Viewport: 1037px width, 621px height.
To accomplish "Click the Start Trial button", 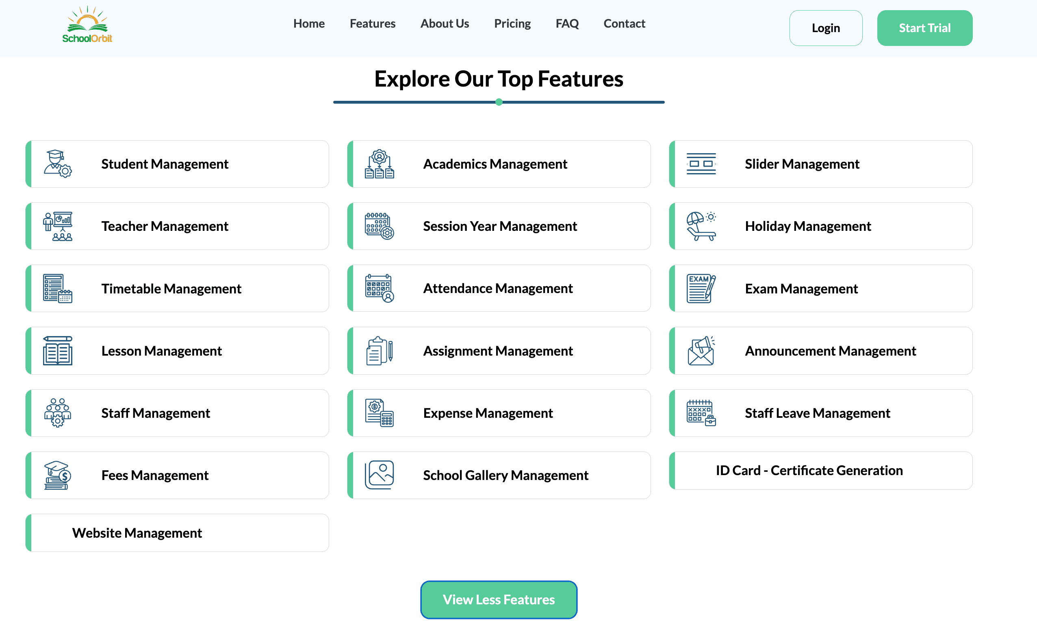I will pos(924,28).
